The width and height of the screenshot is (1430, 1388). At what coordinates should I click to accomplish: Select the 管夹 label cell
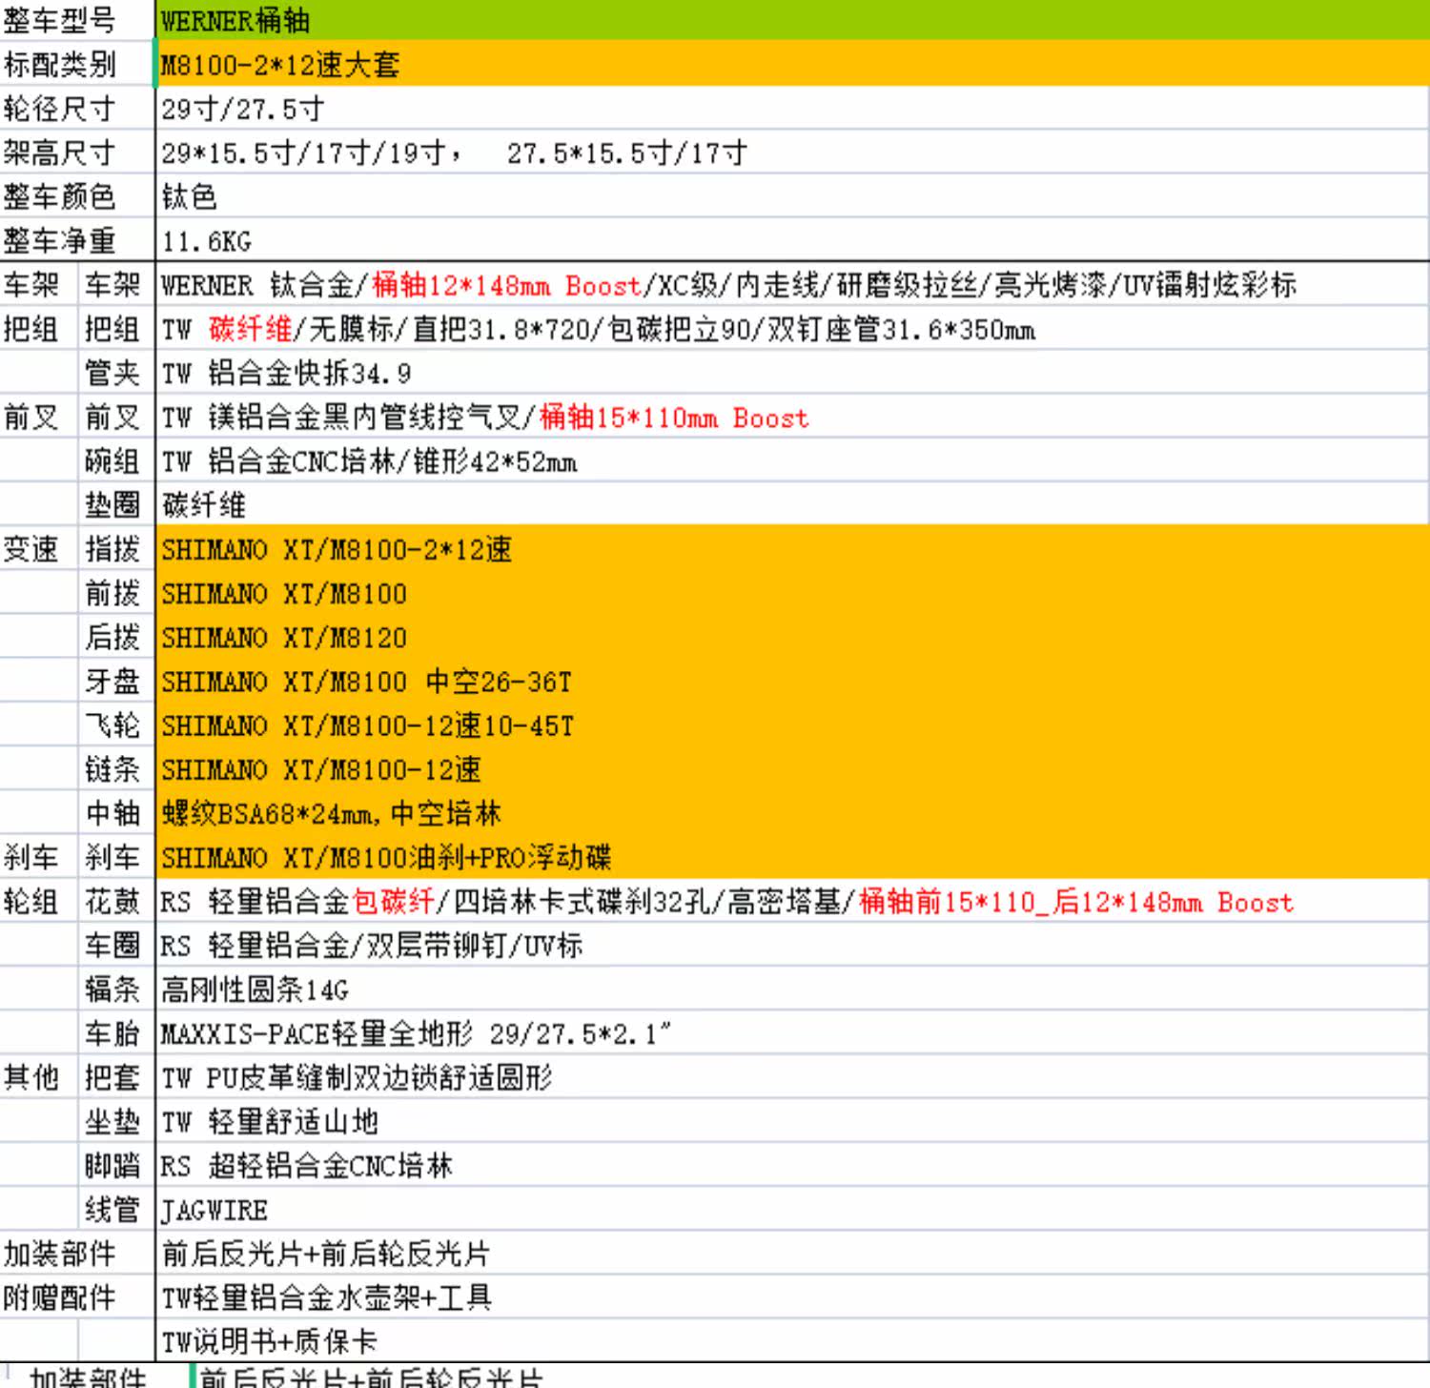pyautogui.click(x=115, y=373)
